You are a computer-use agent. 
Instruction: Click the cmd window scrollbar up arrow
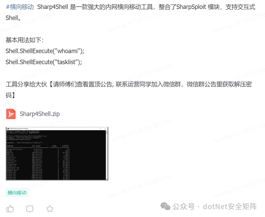[x=107, y=131]
